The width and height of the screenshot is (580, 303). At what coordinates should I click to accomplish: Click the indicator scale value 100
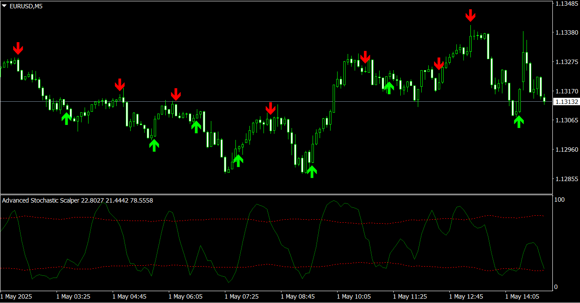click(x=560, y=200)
